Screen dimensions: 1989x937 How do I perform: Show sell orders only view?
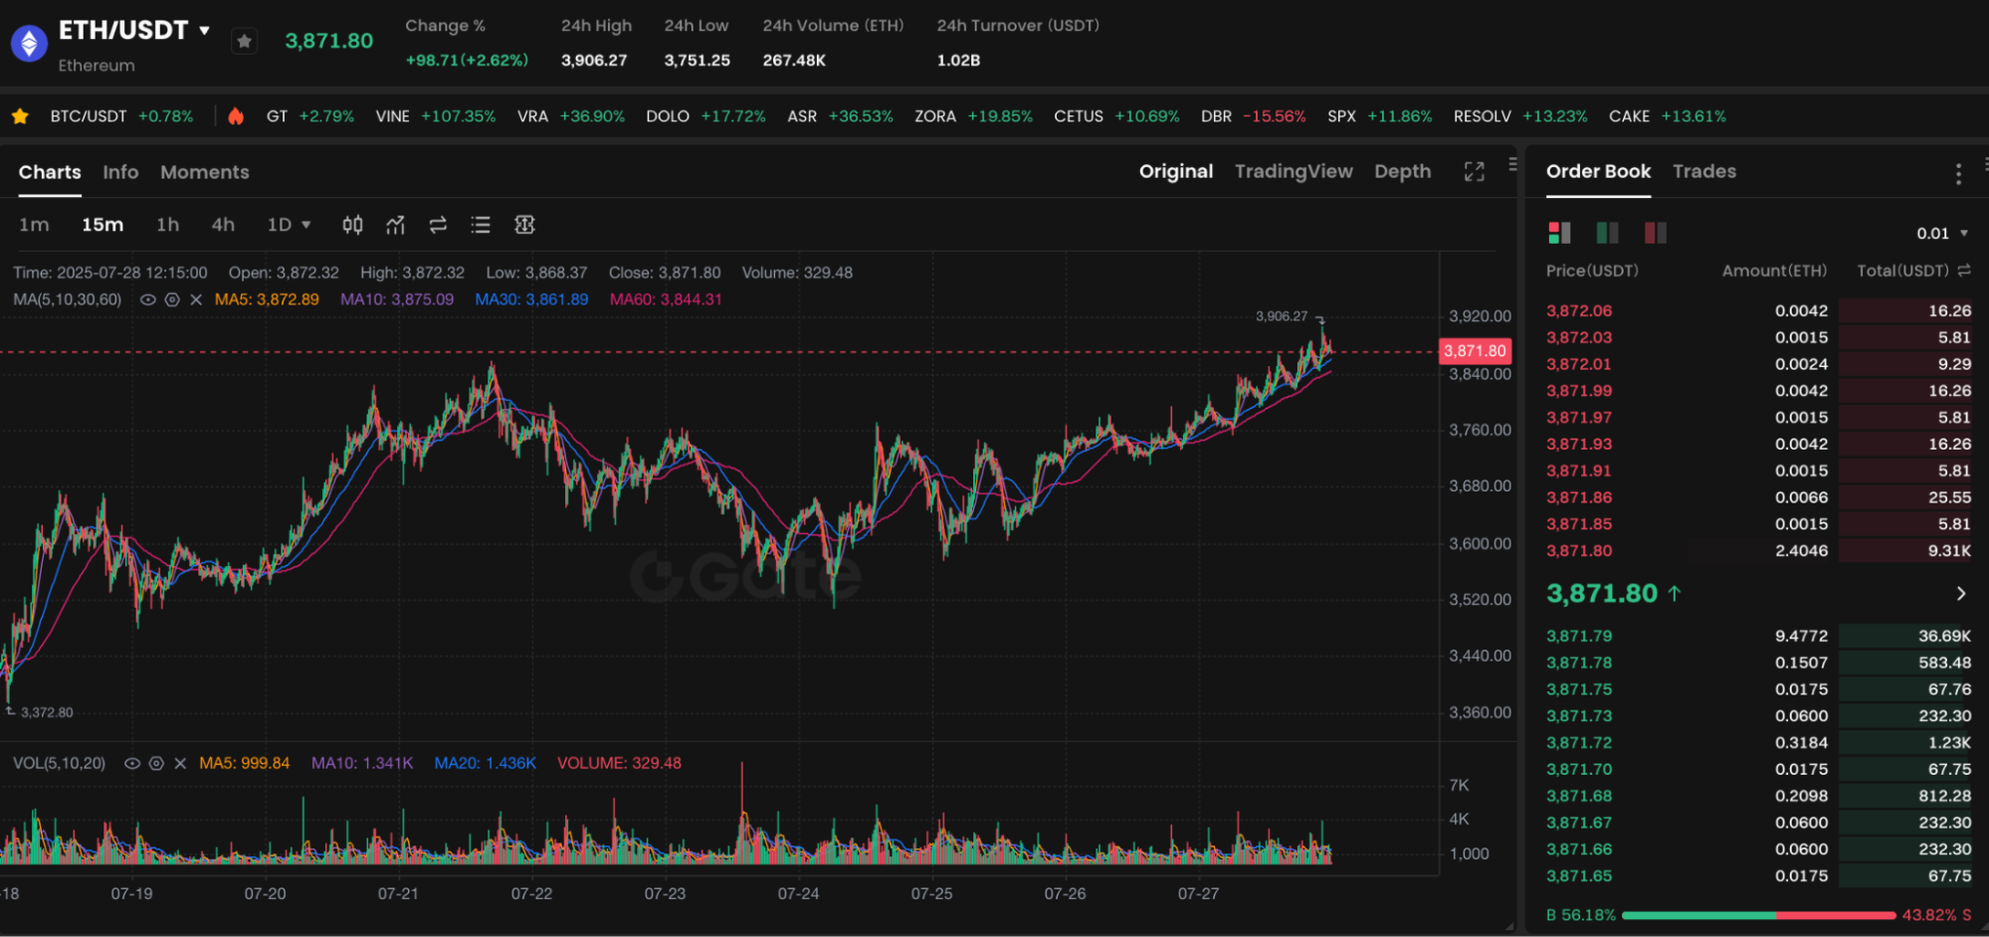1656,233
